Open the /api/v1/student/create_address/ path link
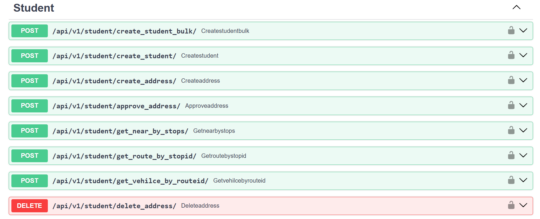Screen dimensions: 540x219 (114, 81)
